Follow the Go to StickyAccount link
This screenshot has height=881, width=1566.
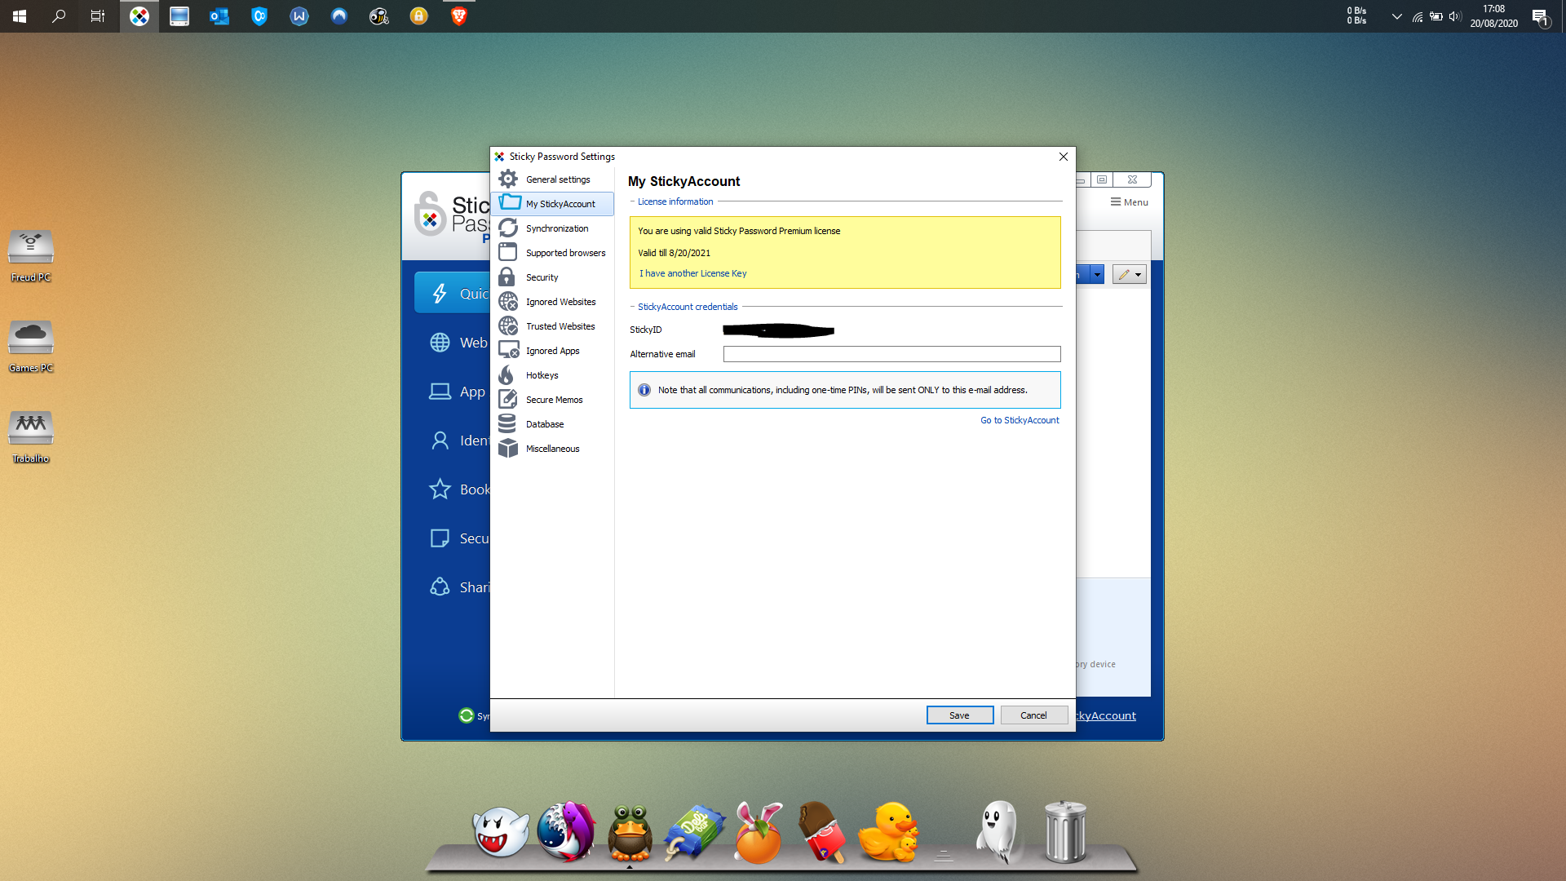[x=1019, y=420]
